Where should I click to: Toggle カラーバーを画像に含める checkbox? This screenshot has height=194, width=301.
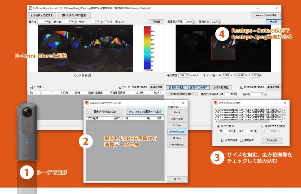click(x=120, y=87)
